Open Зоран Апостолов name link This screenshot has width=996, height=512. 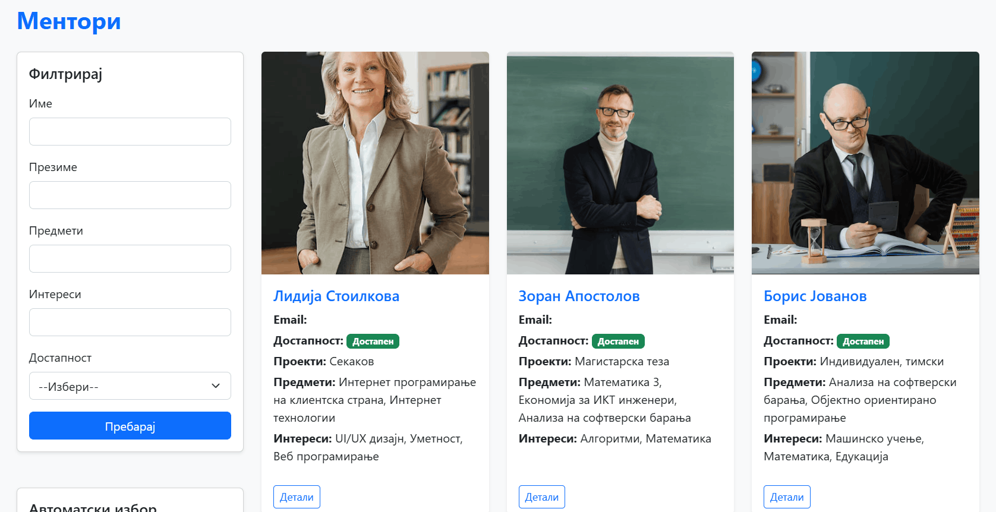pyautogui.click(x=579, y=296)
